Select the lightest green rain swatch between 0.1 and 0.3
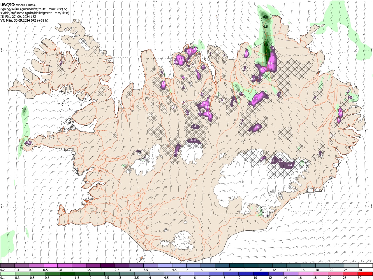Image resolution: width=373 pixels, height=280 pixels. pyautogui.click(x=8, y=274)
